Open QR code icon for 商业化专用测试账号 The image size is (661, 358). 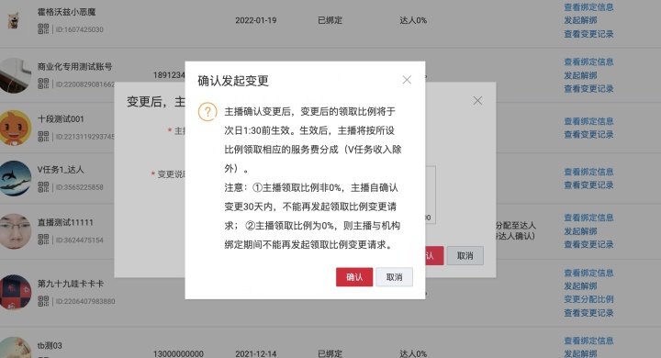[43, 84]
